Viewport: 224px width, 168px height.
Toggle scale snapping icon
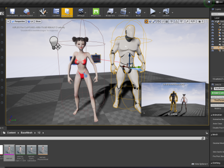point(187,21)
